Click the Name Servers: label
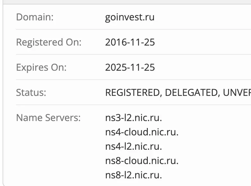Image resolution: width=251 pixels, height=186 pixels. (x=48, y=118)
